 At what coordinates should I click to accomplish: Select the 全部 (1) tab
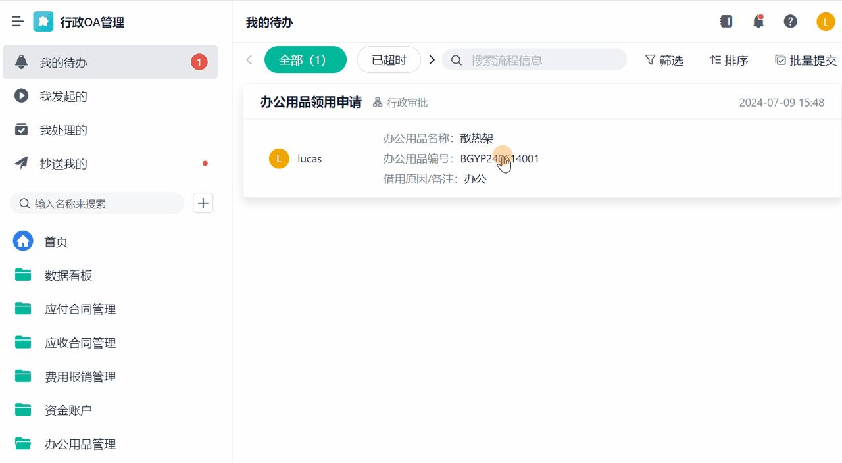pos(305,59)
